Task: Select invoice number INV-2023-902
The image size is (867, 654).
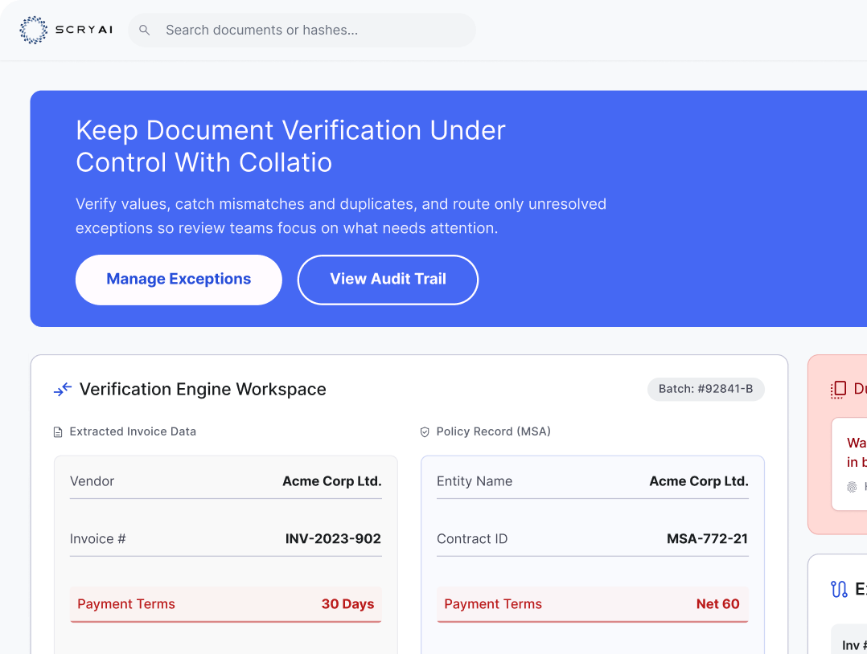Action: coord(333,538)
